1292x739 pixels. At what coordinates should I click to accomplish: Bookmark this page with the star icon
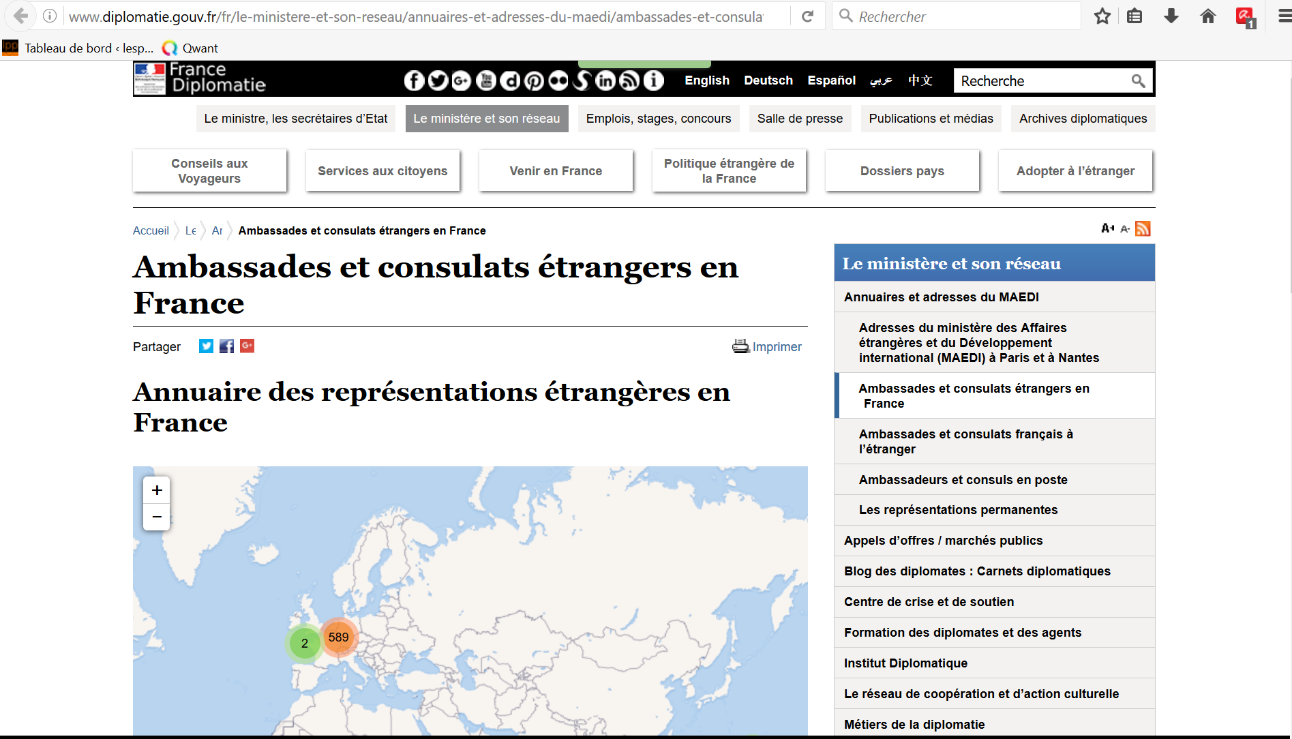coord(1102,16)
